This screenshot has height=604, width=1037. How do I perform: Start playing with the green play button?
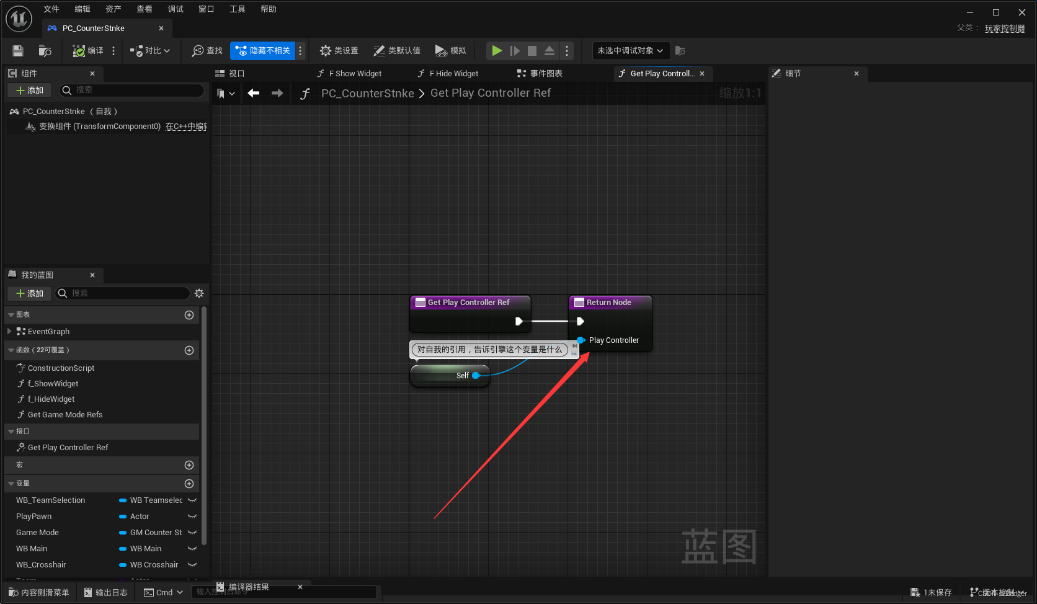pos(496,51)
